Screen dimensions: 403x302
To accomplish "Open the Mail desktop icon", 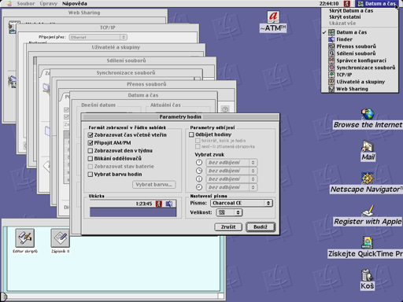I will (x=368, y=146).
